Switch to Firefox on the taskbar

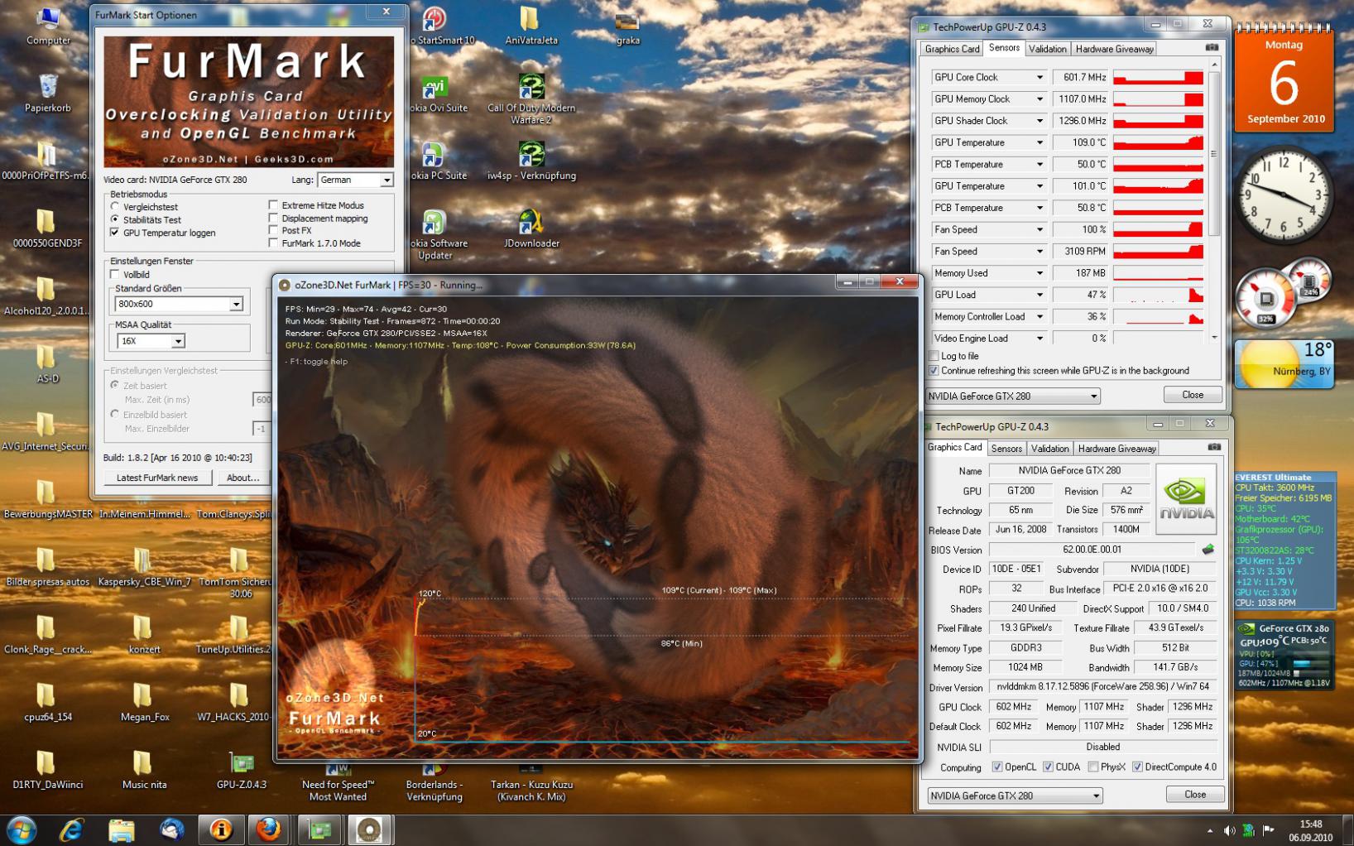(269, 829)
